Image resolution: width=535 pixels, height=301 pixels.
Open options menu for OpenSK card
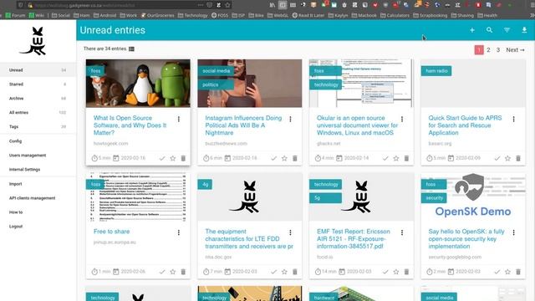pyautogui.click(x=513, y=232)
